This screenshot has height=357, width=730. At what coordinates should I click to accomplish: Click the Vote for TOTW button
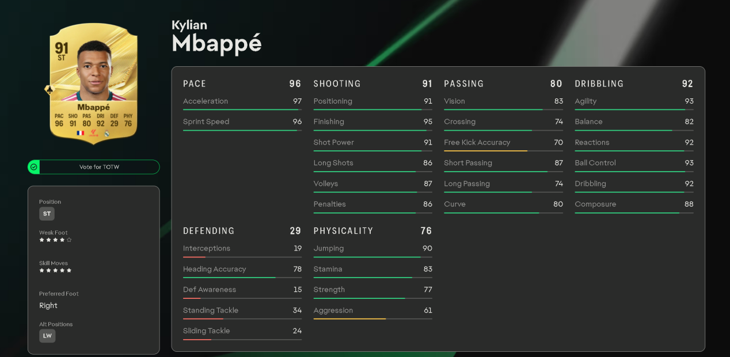tap(94, 167)
